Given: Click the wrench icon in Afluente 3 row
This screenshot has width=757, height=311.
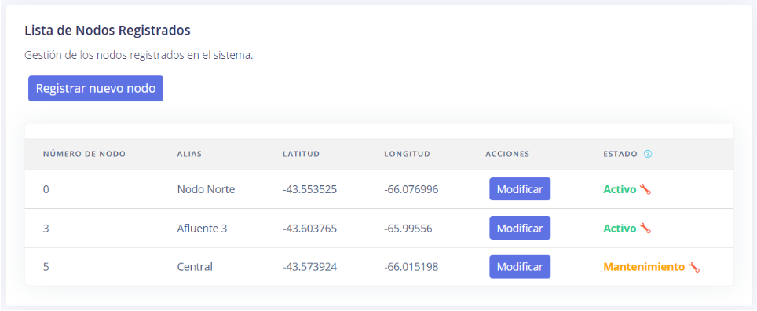Looking at the screenshot, I should coord(645,228).
